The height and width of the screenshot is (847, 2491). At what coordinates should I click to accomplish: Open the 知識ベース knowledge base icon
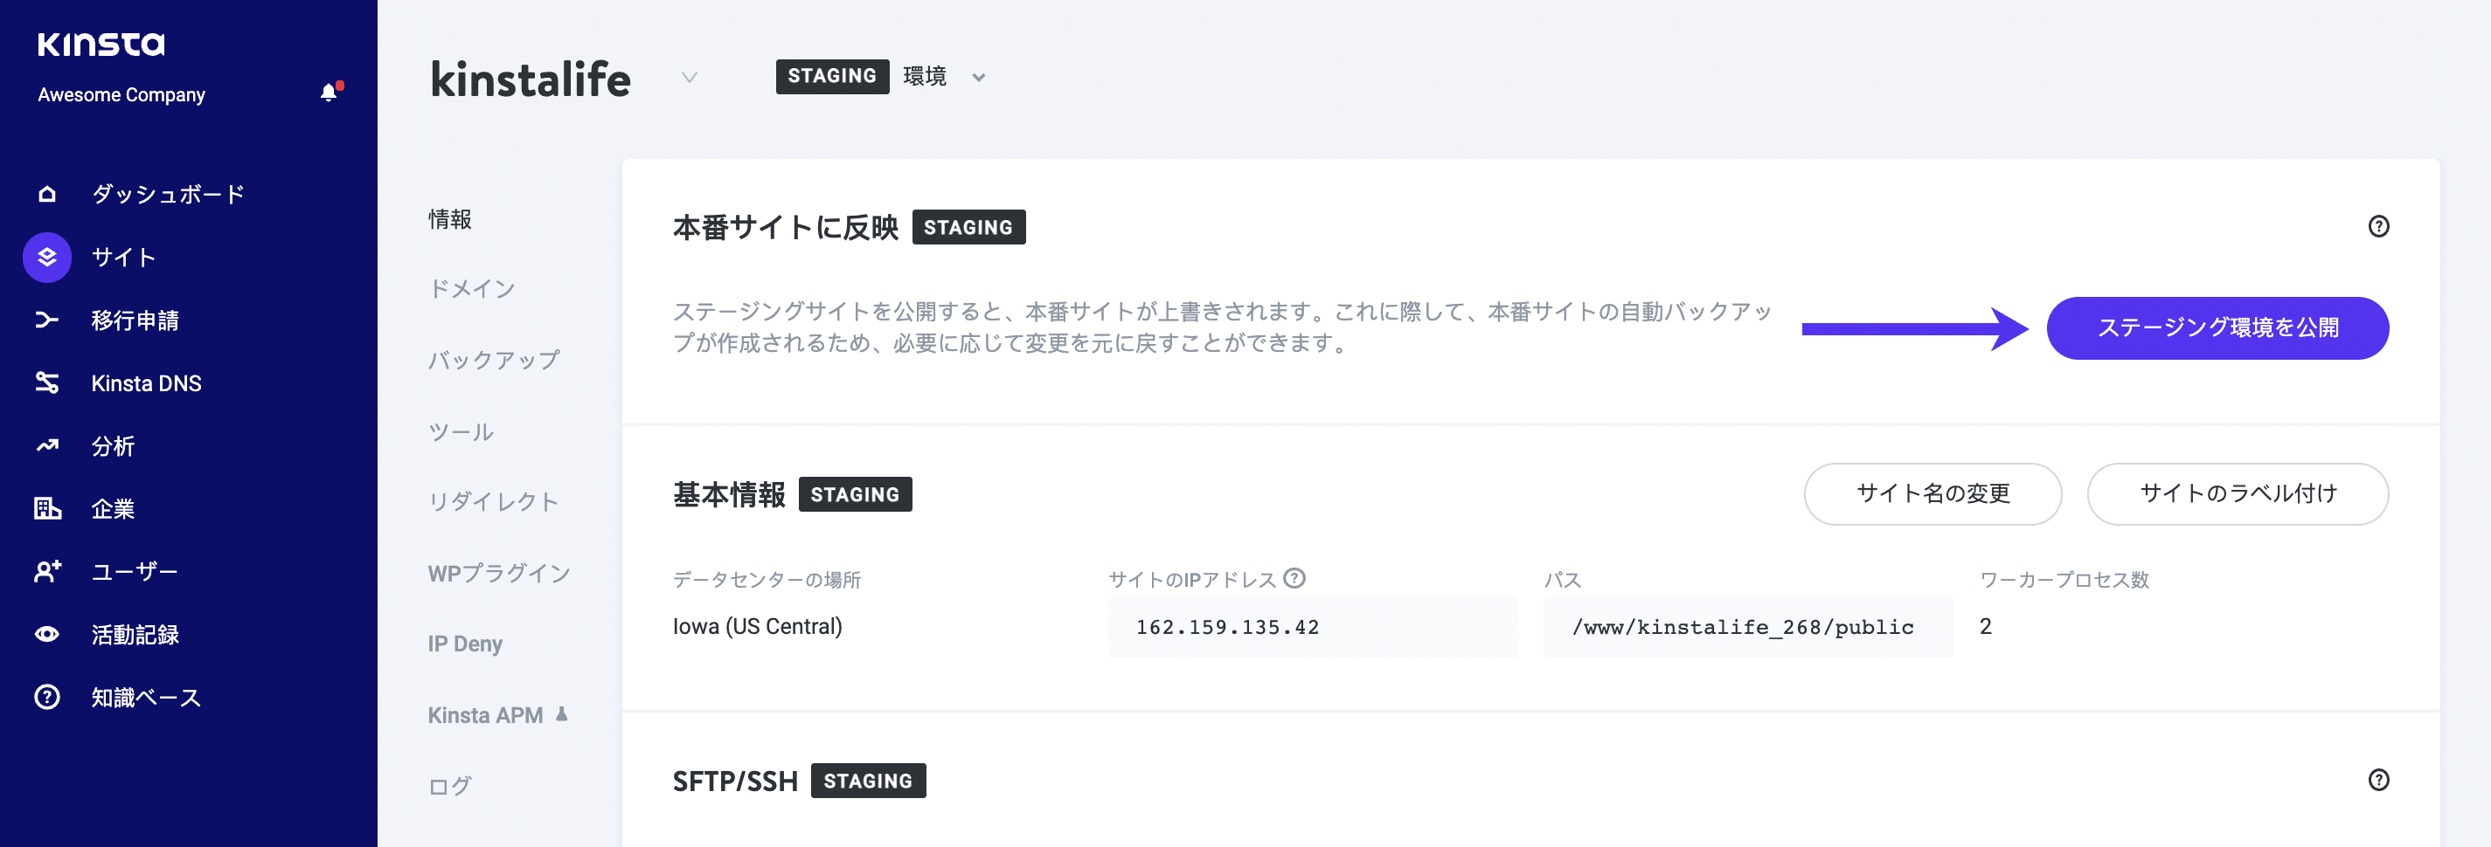[x=45, y=696]
